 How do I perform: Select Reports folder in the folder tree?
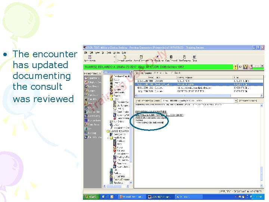(115, 96)
